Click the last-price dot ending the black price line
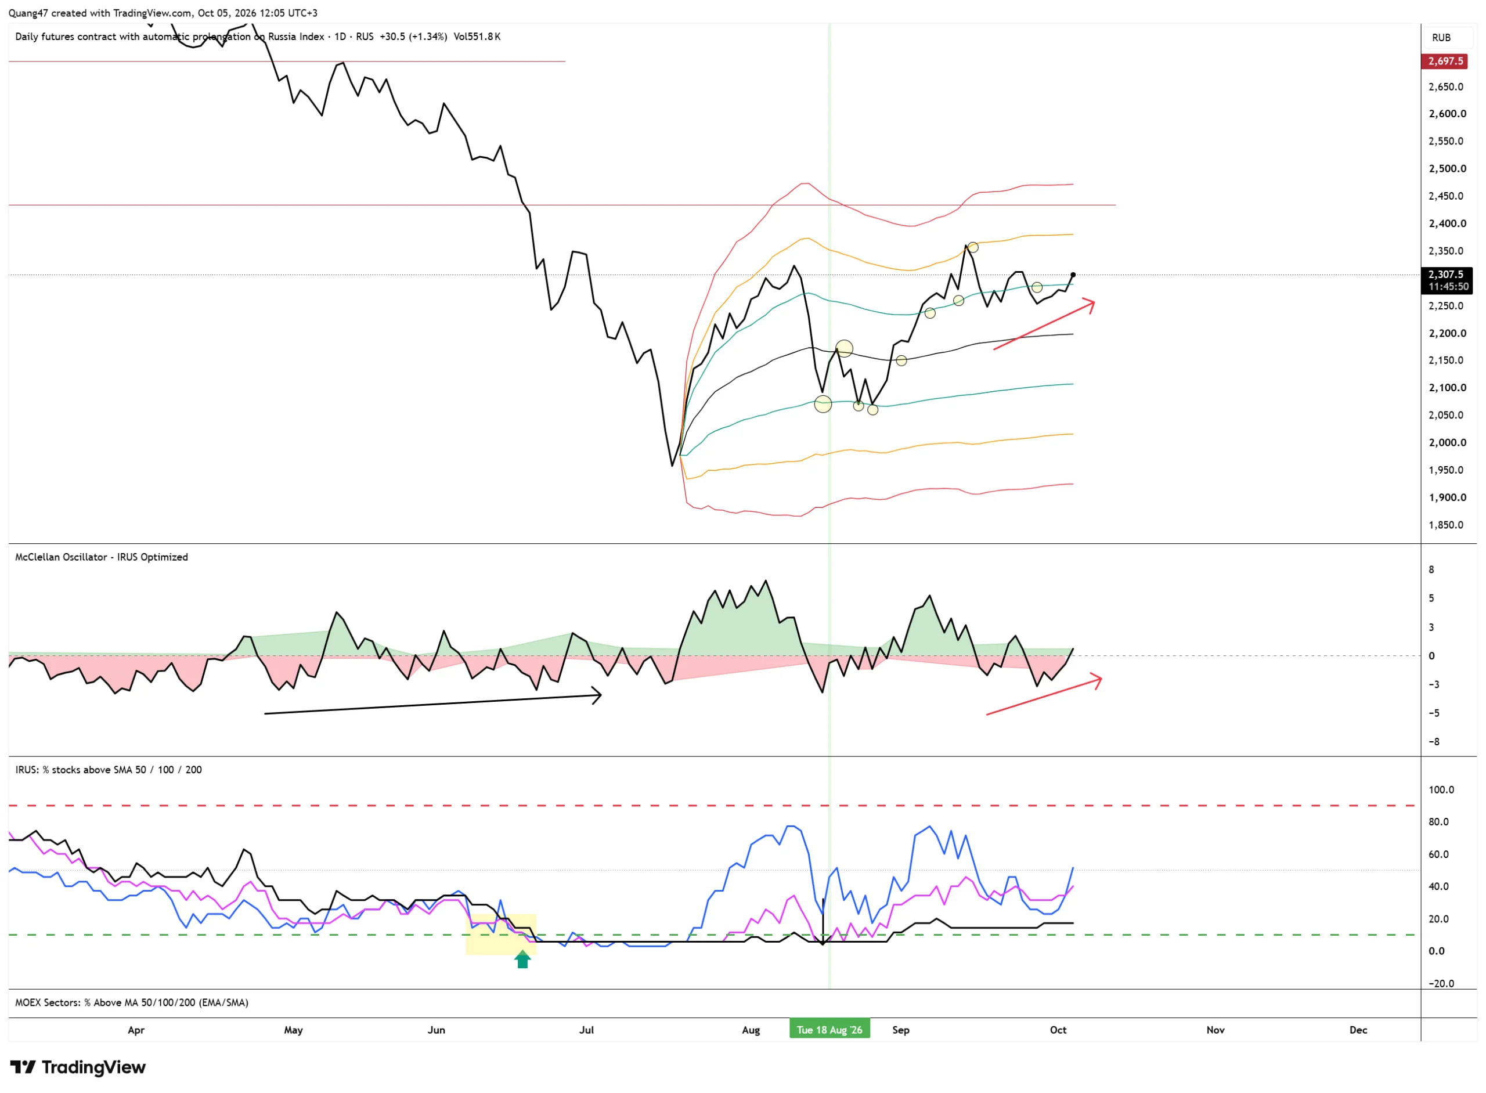The image size is (1486, 1093). pyautogui.click(x=1073, y=275)
